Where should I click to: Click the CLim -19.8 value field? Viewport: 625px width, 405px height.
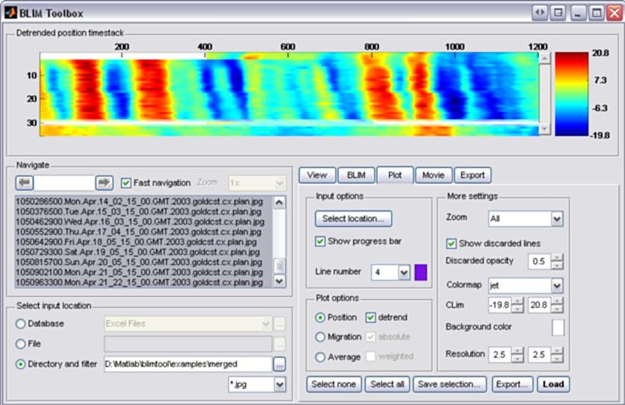tap(500, 305)
